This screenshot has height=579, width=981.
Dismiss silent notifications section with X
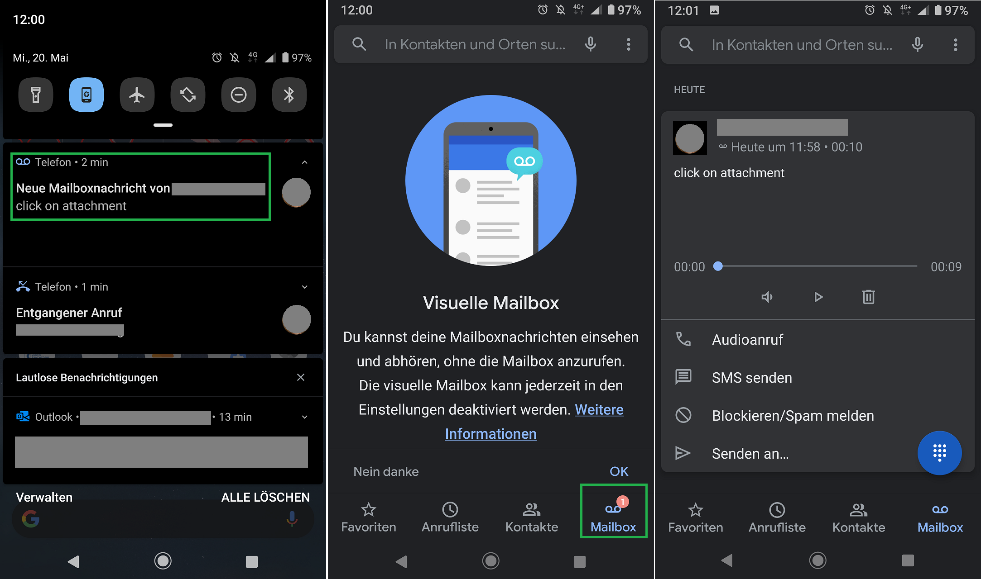pos(301,377)
